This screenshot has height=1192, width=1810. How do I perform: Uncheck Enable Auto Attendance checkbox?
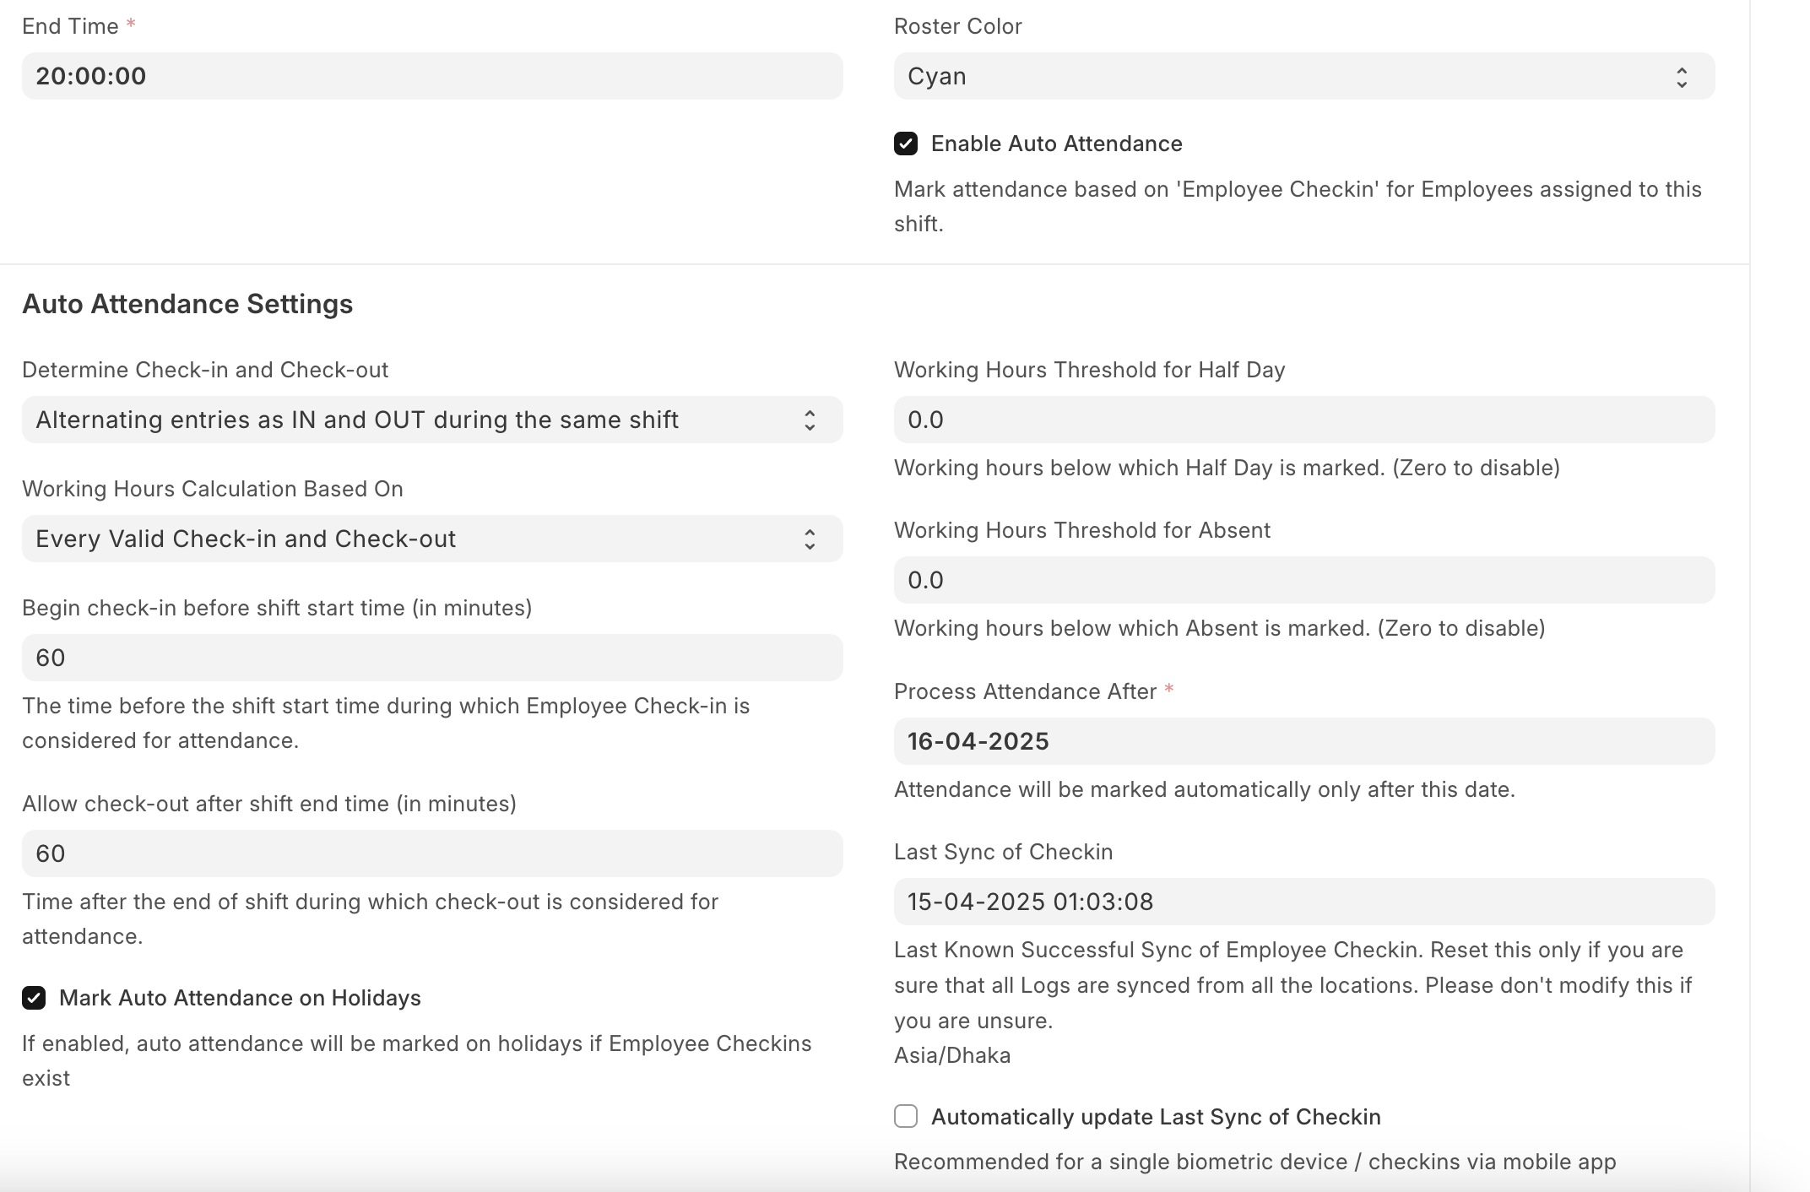click(x=906, y=144)
